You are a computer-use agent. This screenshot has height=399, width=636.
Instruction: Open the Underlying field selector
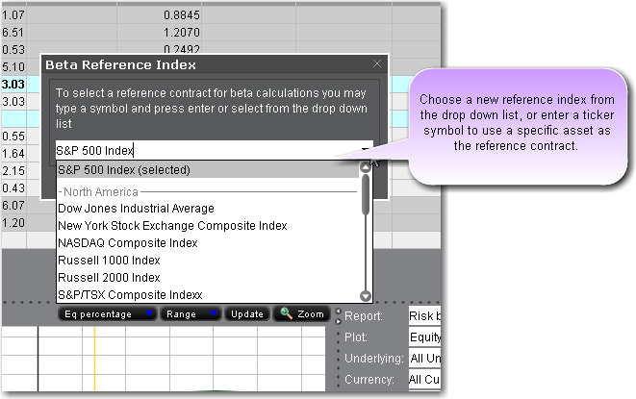click(x=425, y=359)
